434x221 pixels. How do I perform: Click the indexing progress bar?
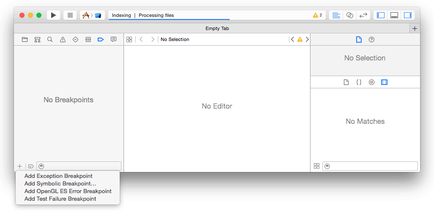tap(169, 19)
